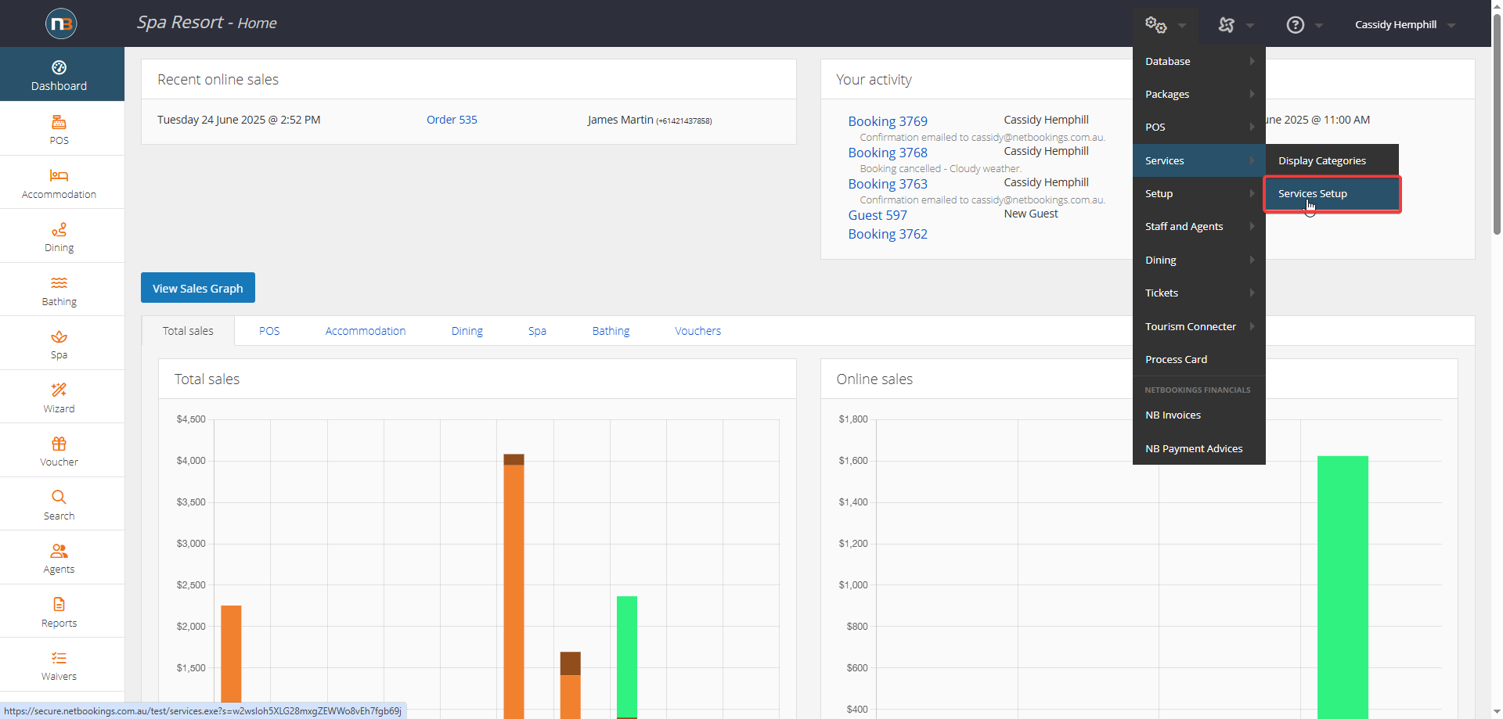Expand the Setup submenu

pos(1199,193)
